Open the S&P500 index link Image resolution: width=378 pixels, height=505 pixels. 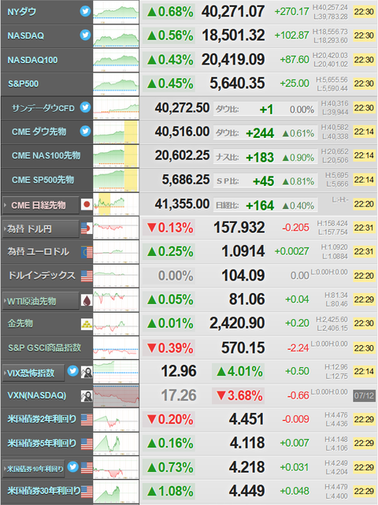(23, 84)
